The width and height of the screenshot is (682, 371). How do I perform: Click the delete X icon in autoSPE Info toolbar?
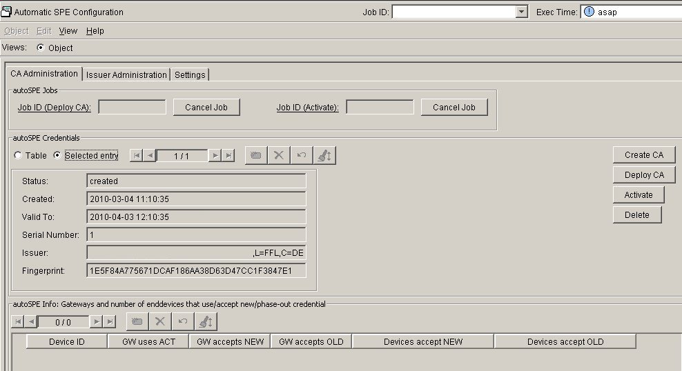[x=160, y=322]
